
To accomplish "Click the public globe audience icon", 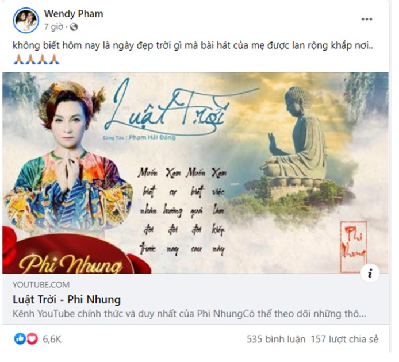I will click(x=74, y=27).
